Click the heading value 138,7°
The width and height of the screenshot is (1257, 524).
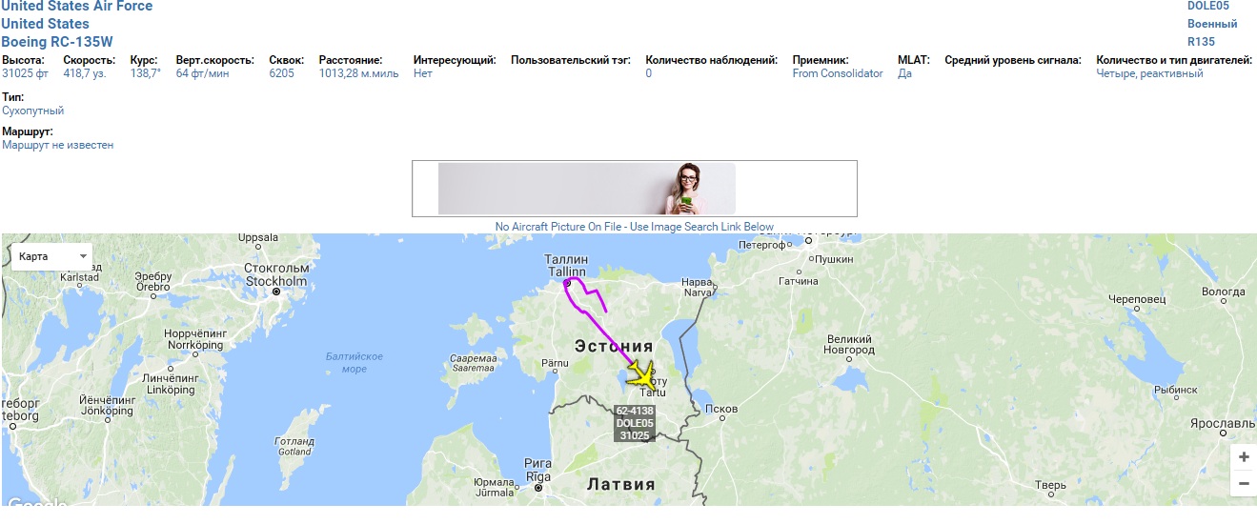(x=146, y=73)
